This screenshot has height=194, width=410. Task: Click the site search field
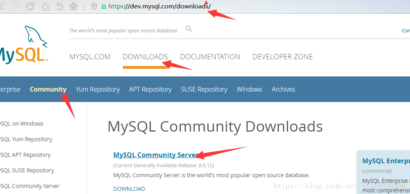click(124, 30)
